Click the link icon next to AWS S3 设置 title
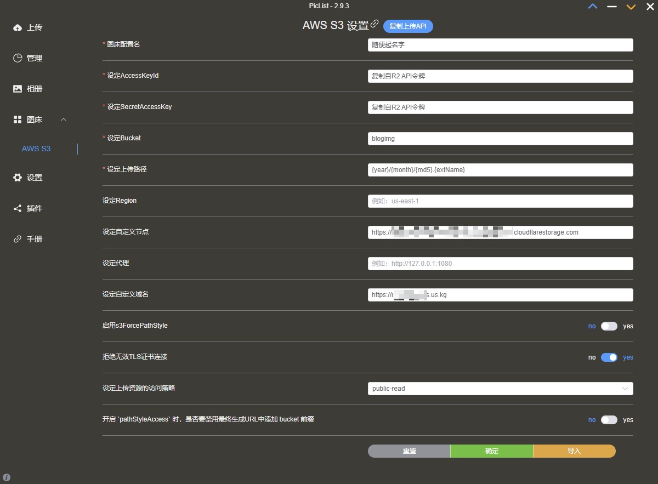The height and width of the screenshot is (484, 658). pos(375,24)
